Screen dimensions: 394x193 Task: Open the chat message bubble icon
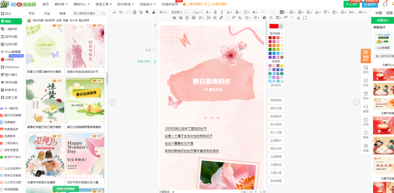point(385,4)
